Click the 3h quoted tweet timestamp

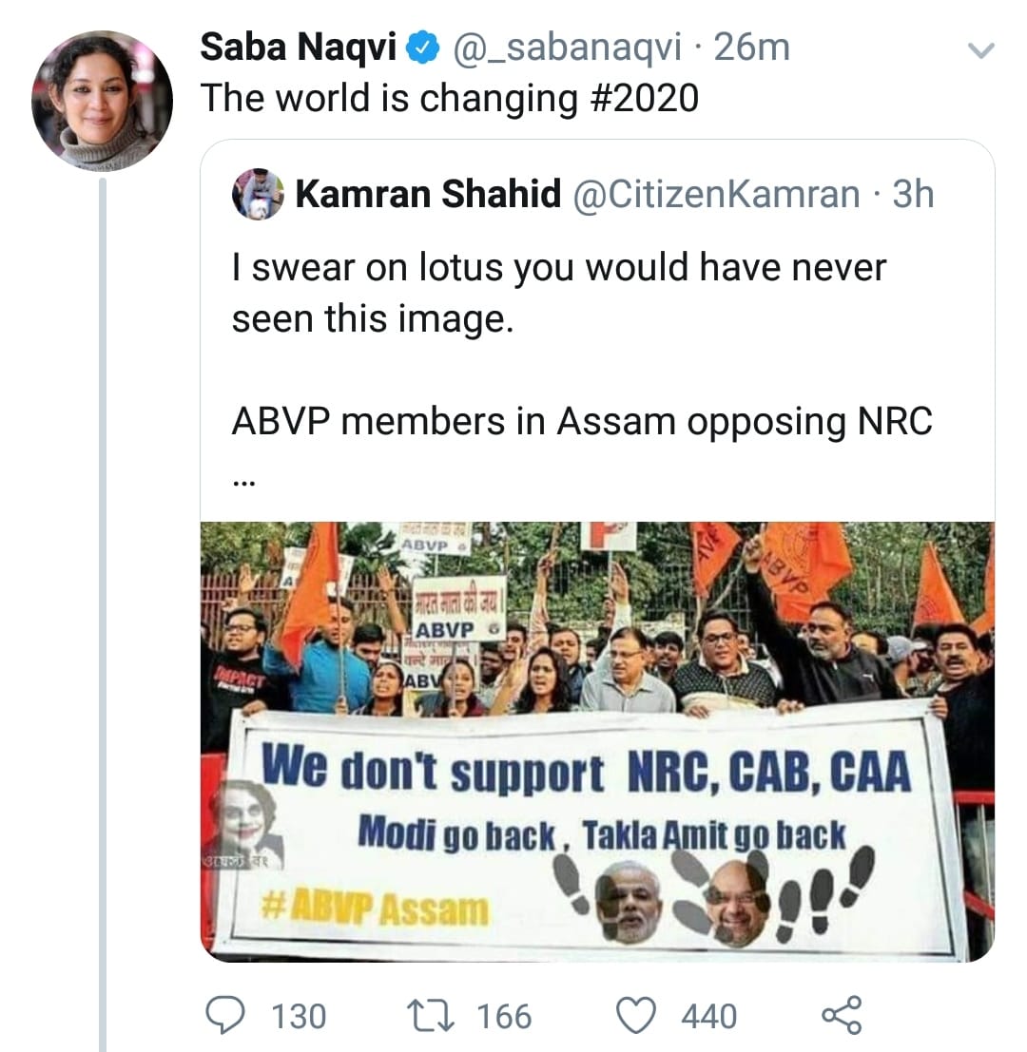913,194
